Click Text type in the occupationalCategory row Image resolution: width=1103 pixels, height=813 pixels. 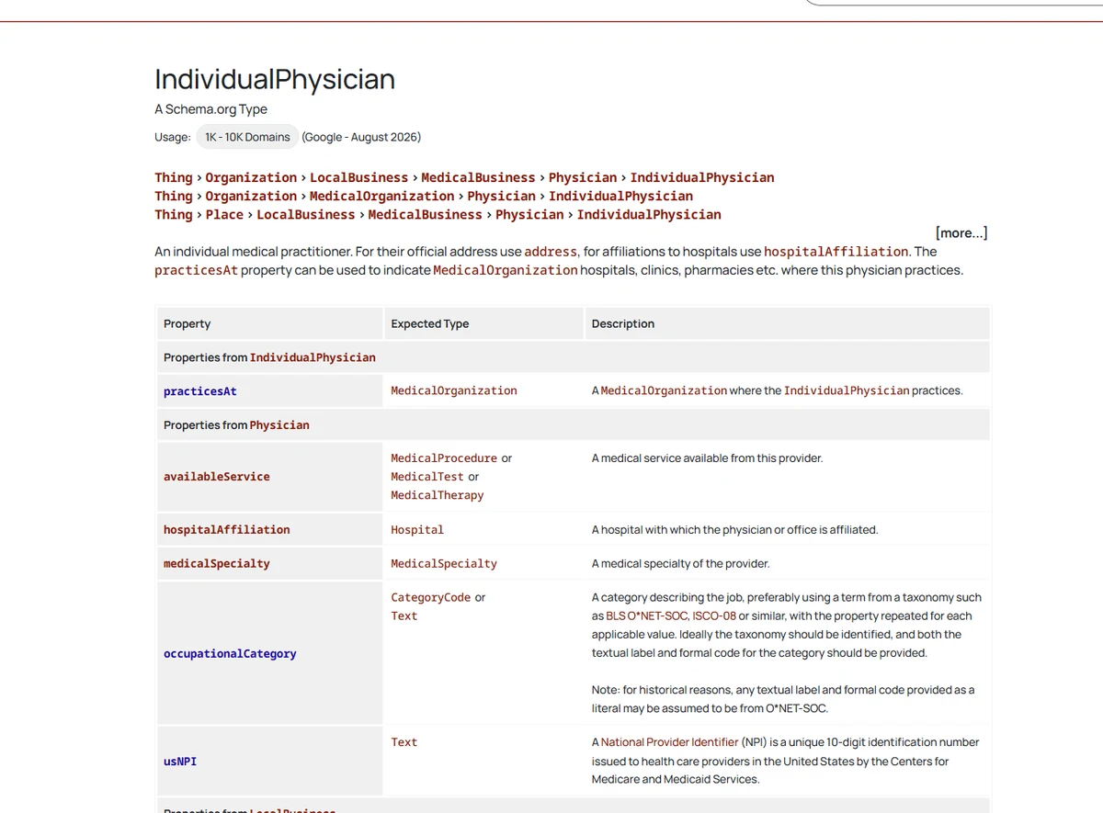click(404, 616)
